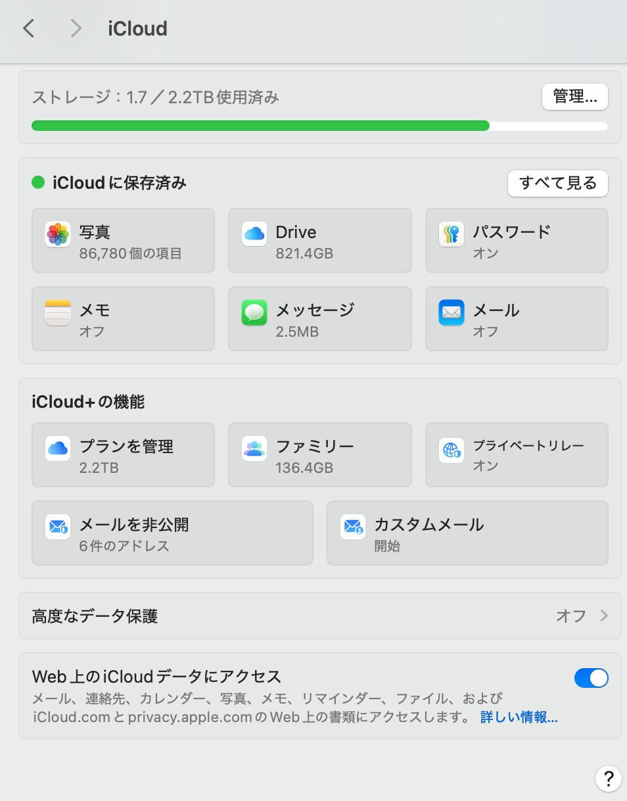This screenshot has height=801, width=627.
Task: Open the 詳しい情報... link
Action: 519,717
